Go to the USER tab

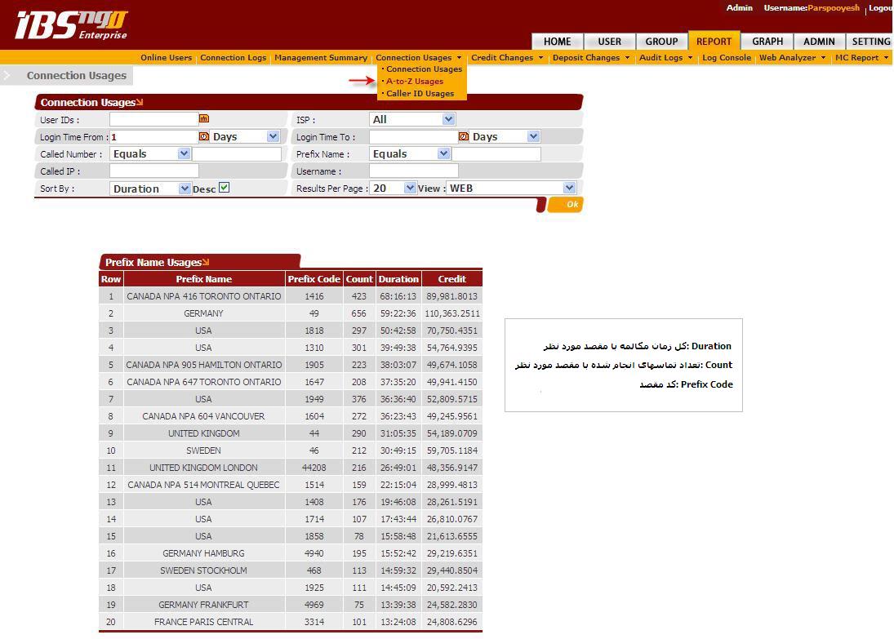pyautogui.click(x=609, y=42)
